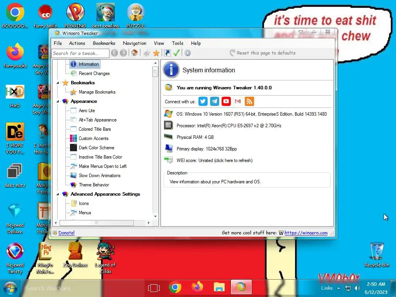Image resolution: width=396 pixels, height=297 pixels.
Task: Collapse the Bookmarks tree group
Action: tap(58, 83)
